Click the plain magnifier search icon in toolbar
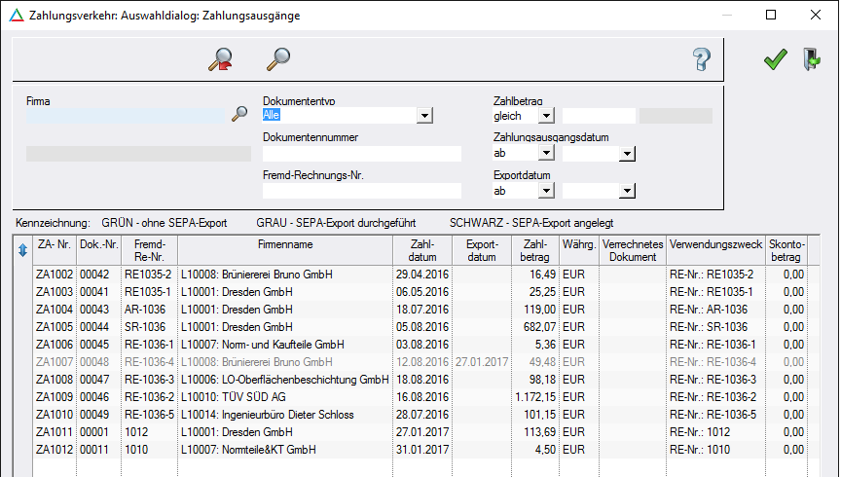 pyautogui.click(x=278, y=60)
